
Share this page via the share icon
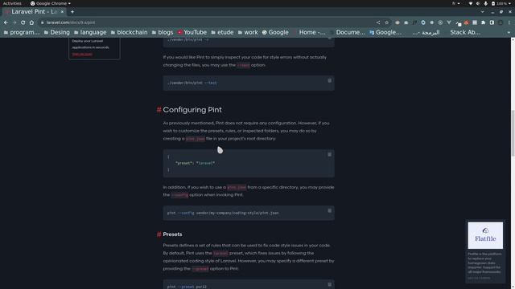378,22
